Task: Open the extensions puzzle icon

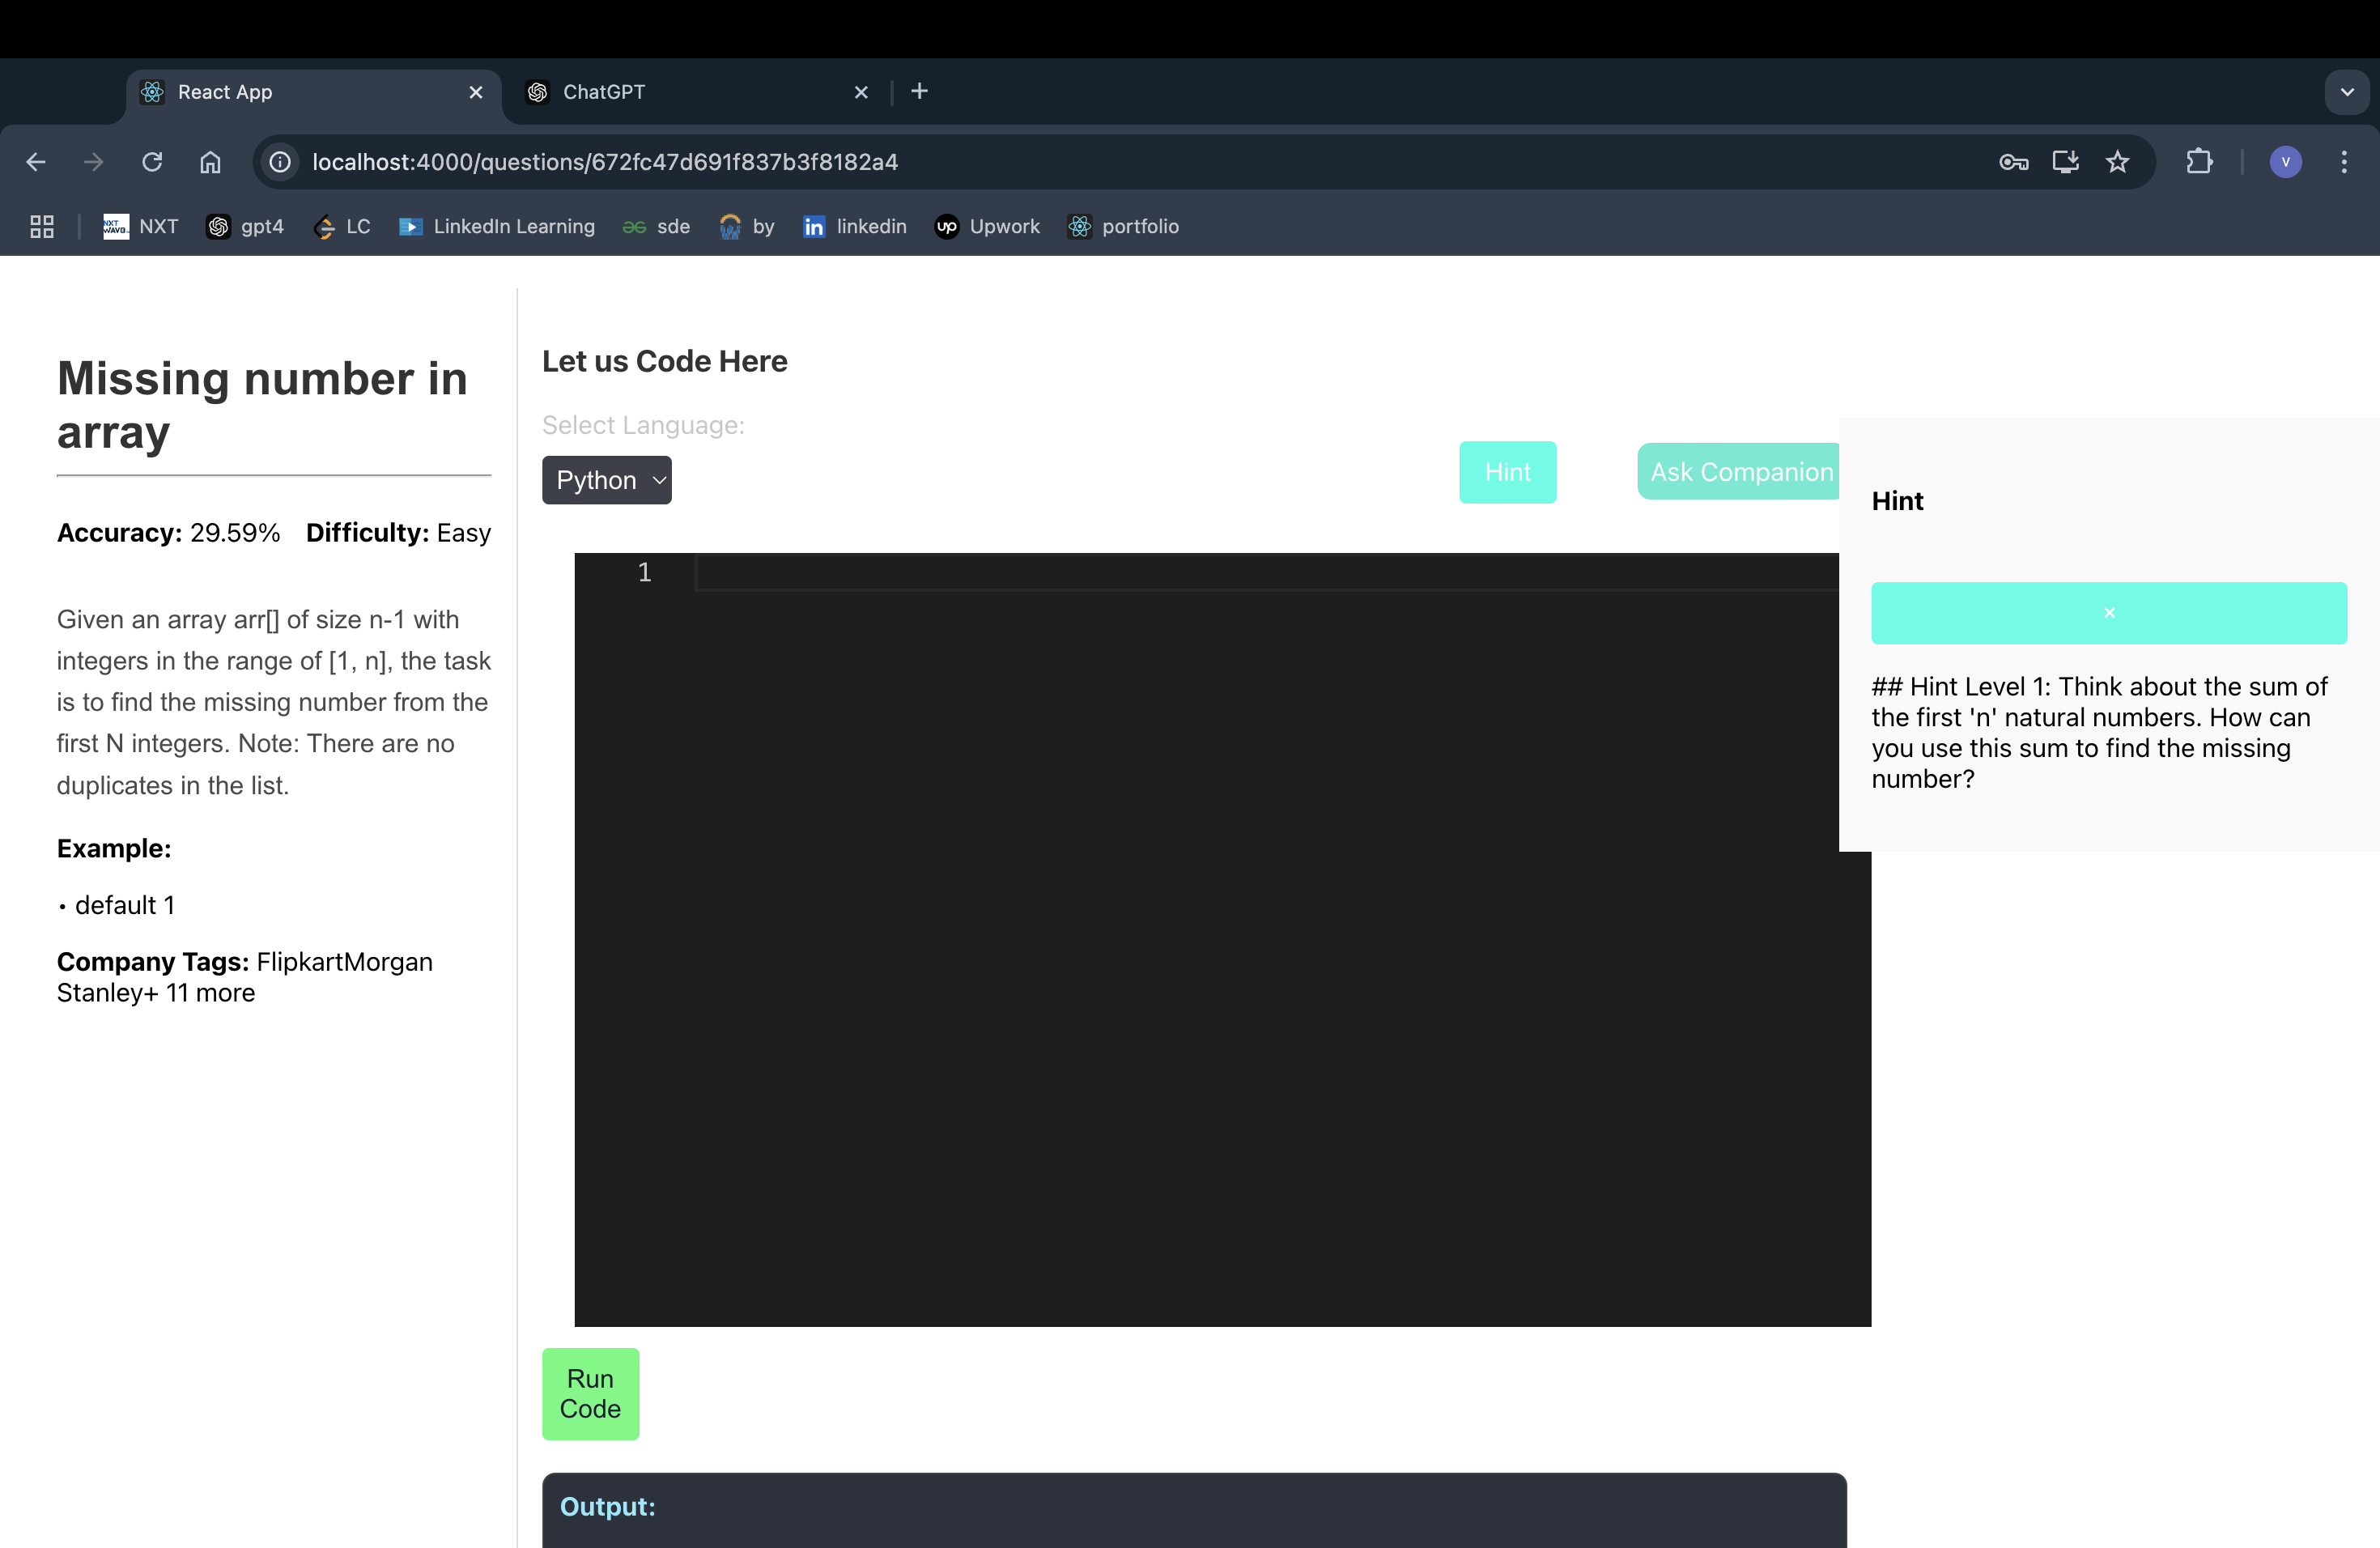Action: (x=2199, y=162)
